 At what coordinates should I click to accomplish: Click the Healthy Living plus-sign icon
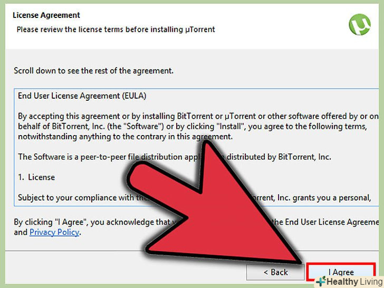320,281
